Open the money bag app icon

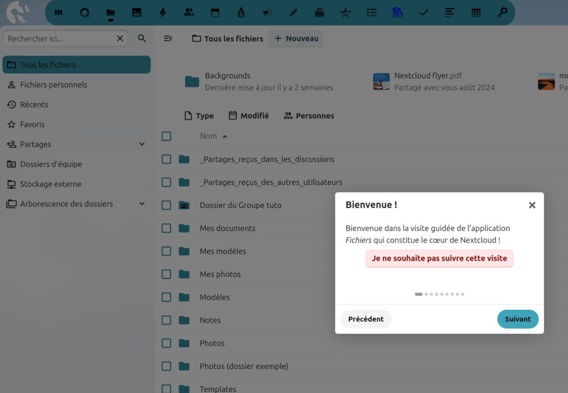[x=241, y=13]
